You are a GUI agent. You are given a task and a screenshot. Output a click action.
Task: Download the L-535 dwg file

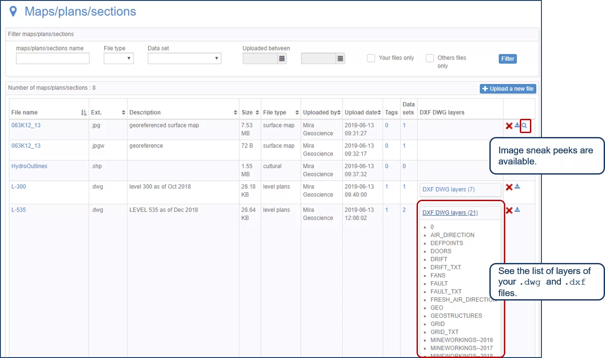517,210
